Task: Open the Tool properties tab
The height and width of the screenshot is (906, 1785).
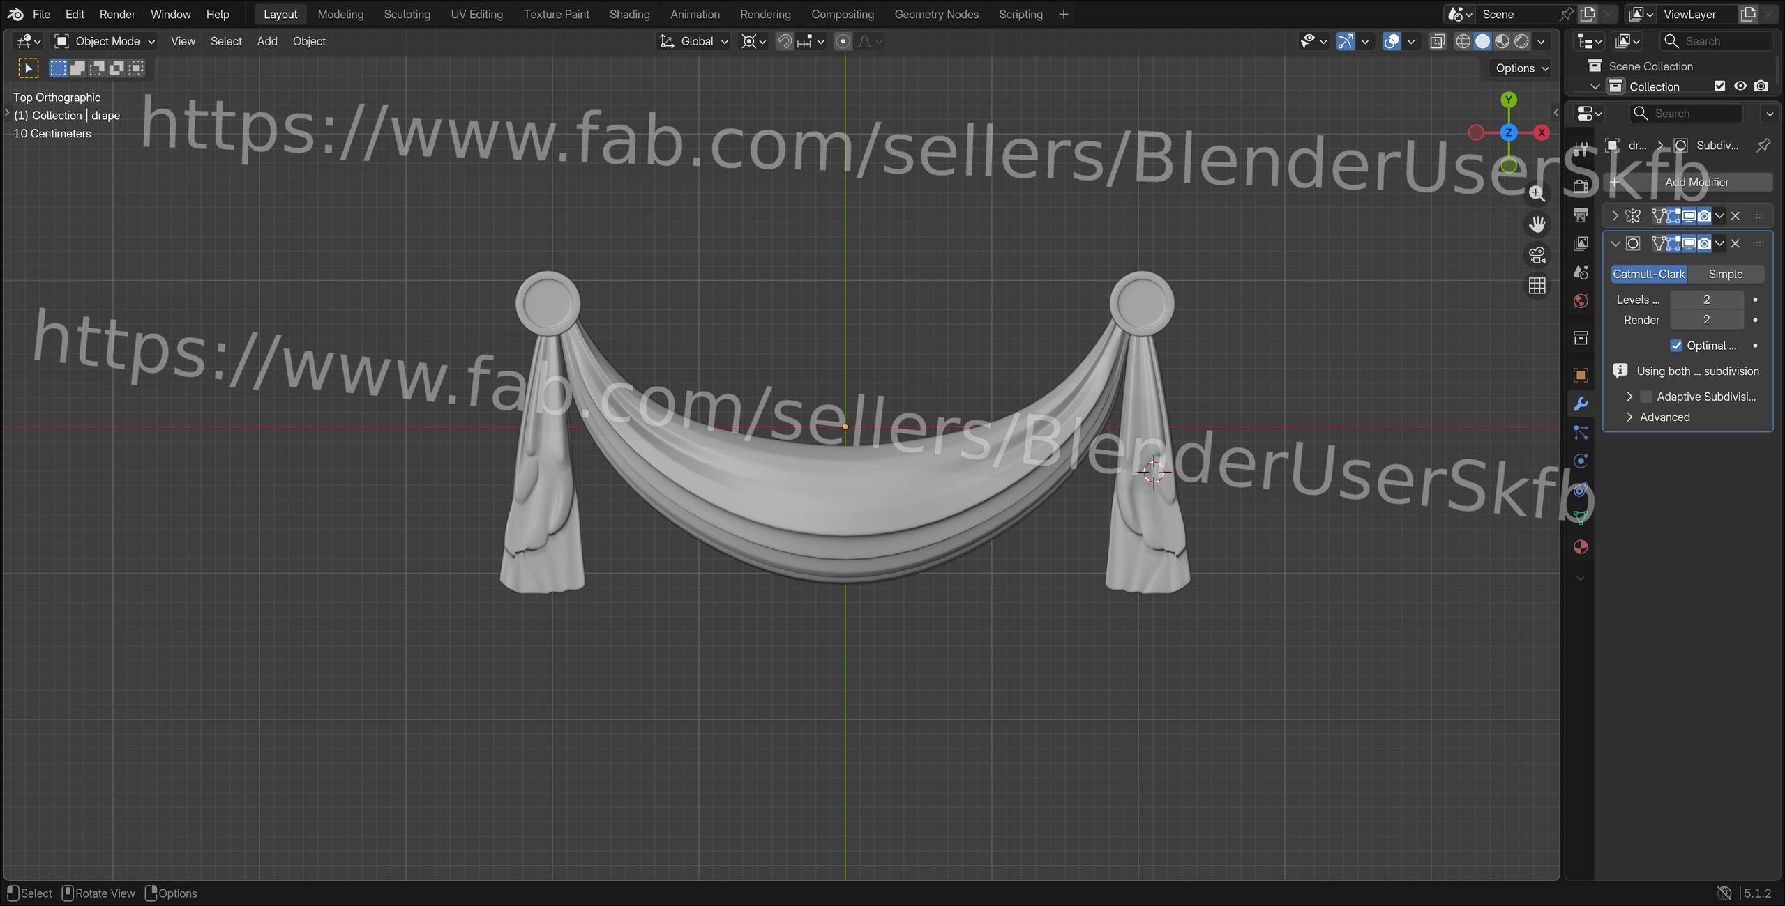Action: coord(1581,148)
